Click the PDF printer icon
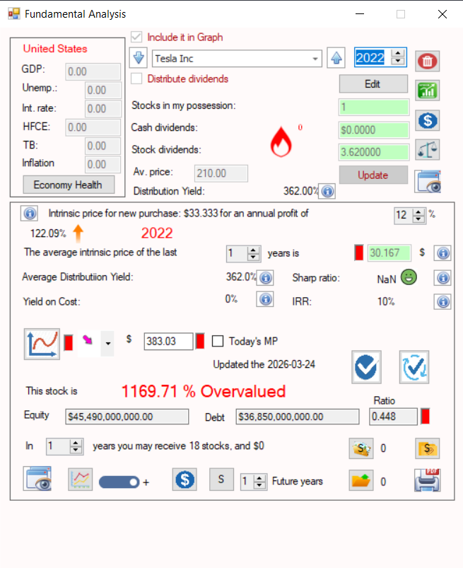This screenshot has height=568, width=463. (427, 480)
